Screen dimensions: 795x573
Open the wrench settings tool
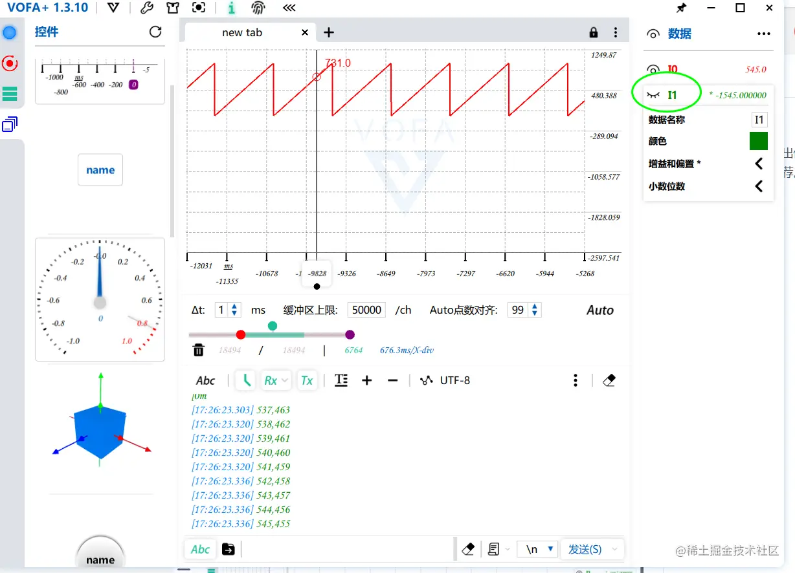tap(147, 8)
